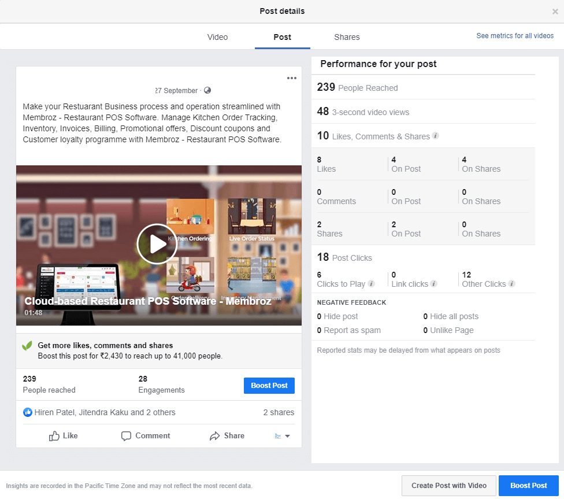
Task: Open the three-dot post options menu
Action: pyautogui.click(x=291, y=78)
